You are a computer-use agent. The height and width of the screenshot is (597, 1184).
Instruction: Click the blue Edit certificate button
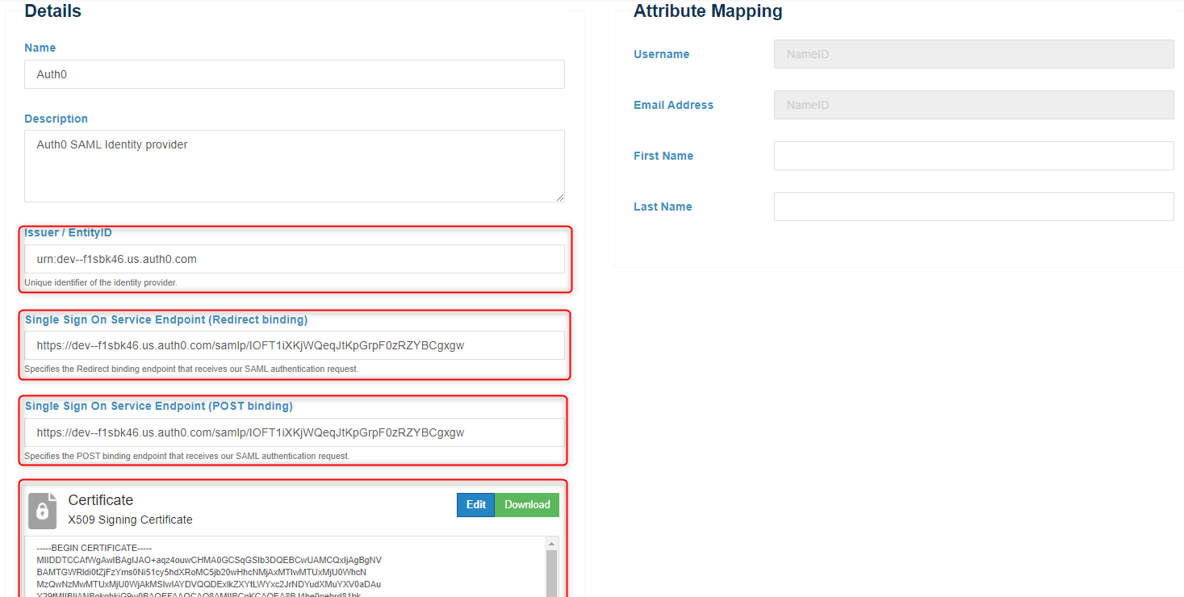click(475, 505)
